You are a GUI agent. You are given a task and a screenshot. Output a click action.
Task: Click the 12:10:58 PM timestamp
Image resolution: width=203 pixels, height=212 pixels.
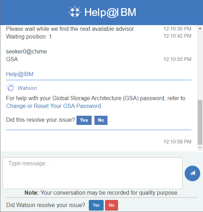tap(177, 142)
